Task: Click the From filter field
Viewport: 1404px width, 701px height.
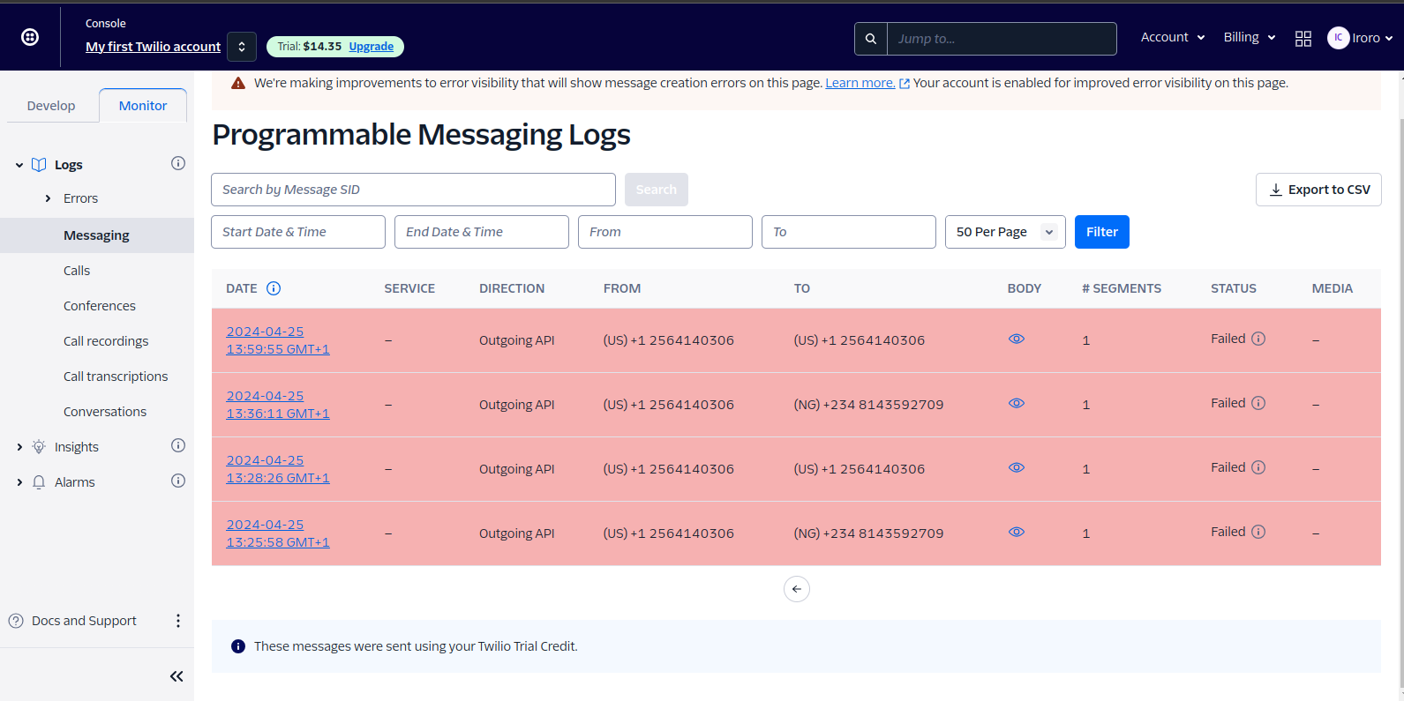Action: [x=665, y=232]
